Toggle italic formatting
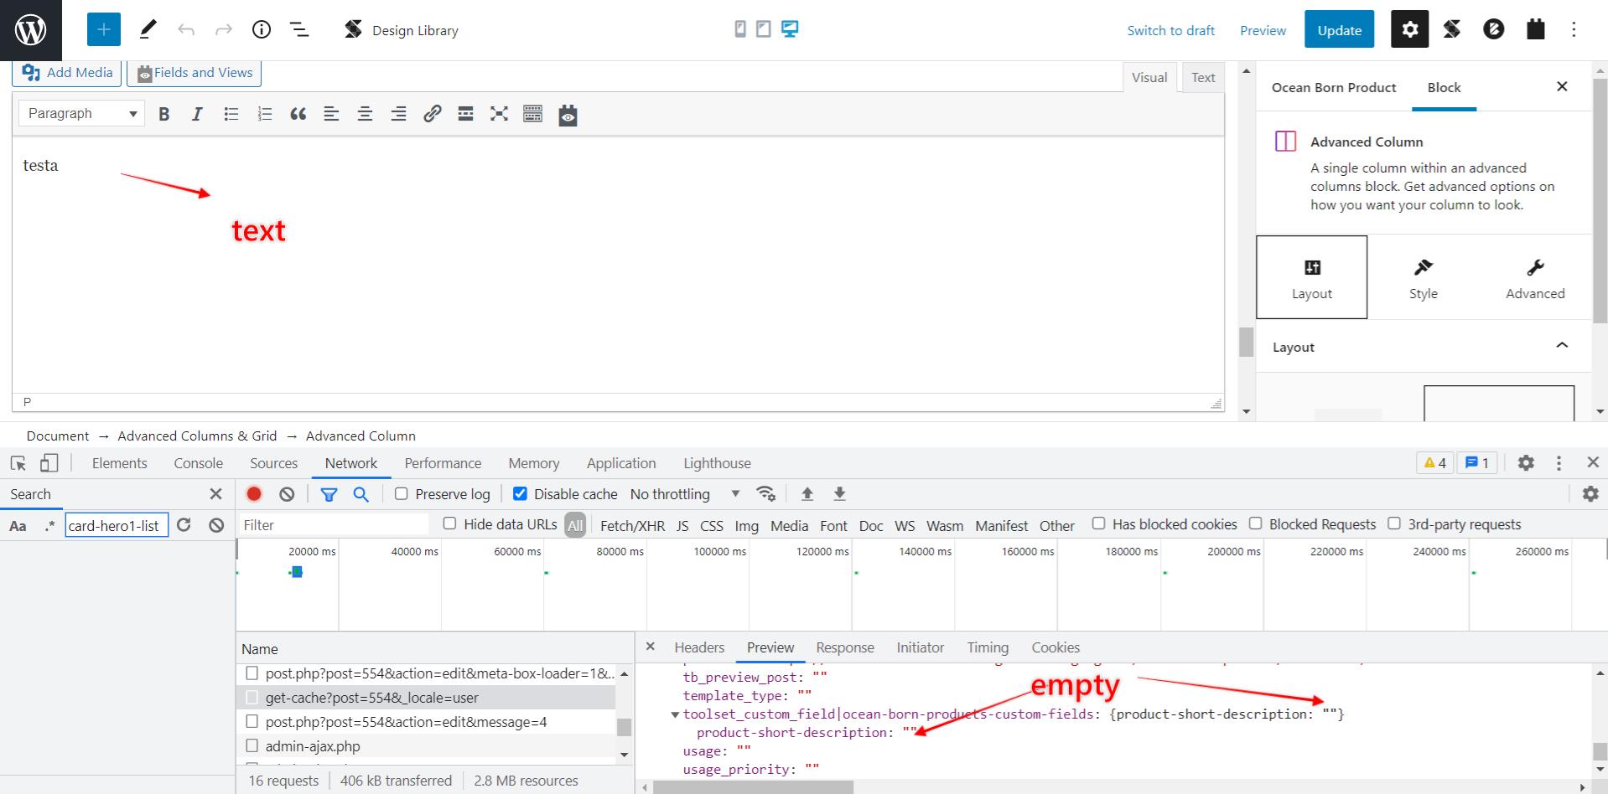This screenshot has width=1608, height=794. click(197, 114)
